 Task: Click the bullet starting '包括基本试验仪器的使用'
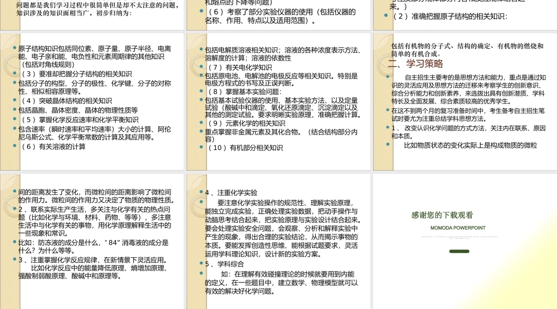point(283,108)
